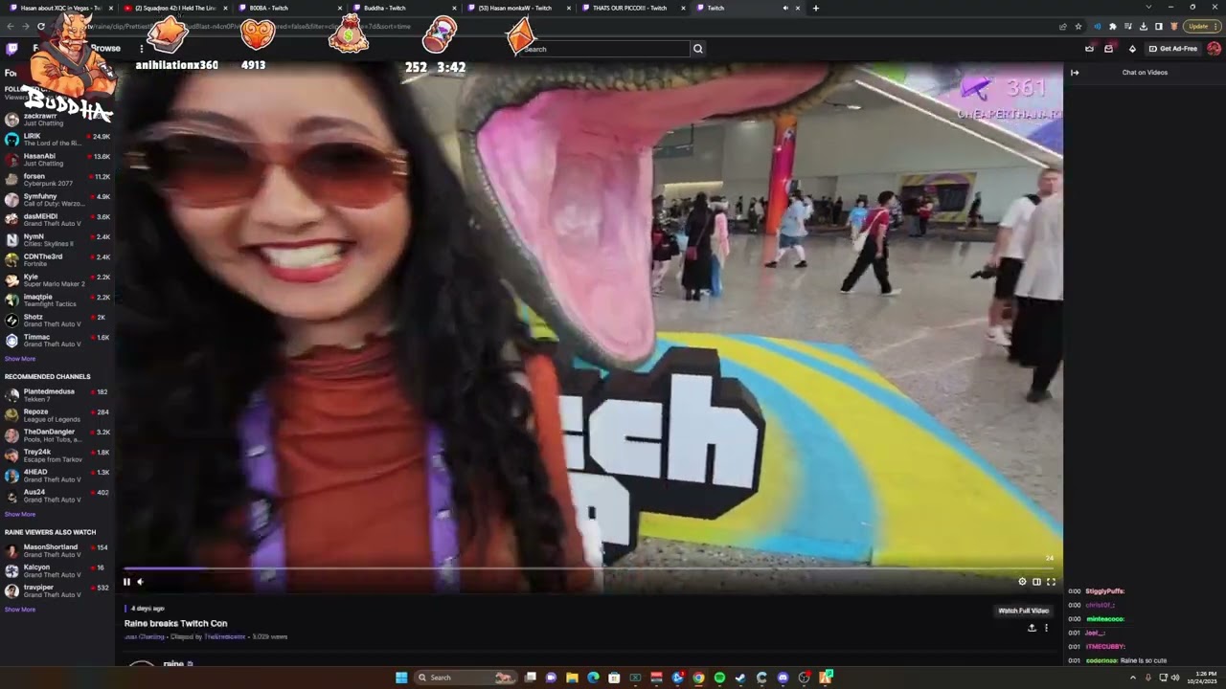Close the Buddha - Twitch tab
Screen dimensions: 1226x689
[455, 8]
